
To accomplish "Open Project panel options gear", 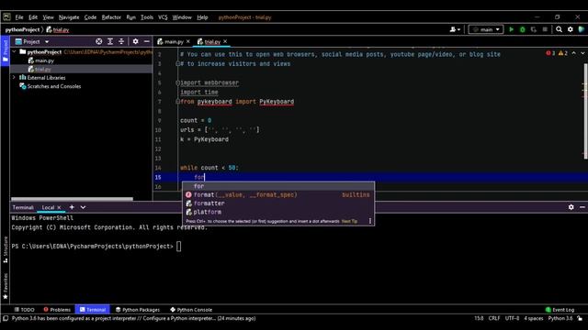I will click(135, 41).
